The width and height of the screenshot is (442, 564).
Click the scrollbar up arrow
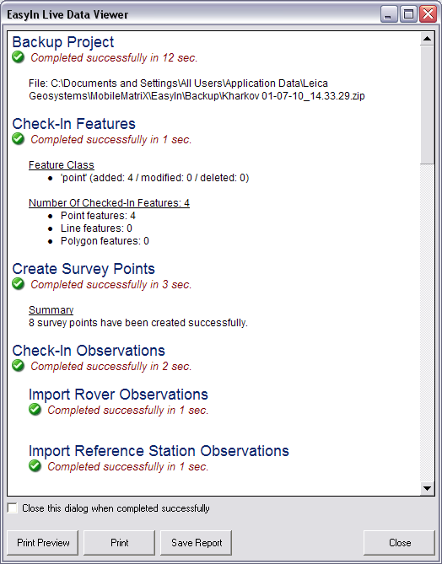click(428, 39)
